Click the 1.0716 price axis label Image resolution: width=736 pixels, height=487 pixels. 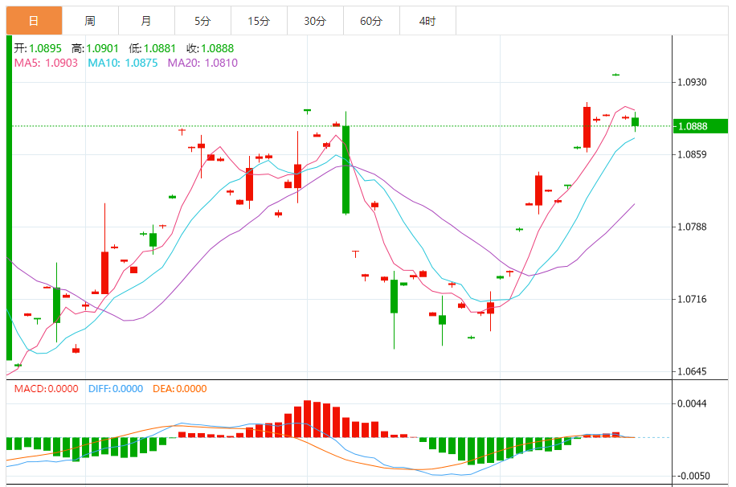pyautogui.click(x=692, y=299)
